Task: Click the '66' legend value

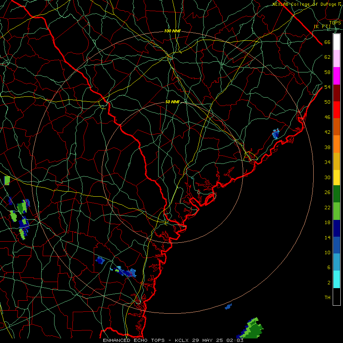Action: click(327, 42)
